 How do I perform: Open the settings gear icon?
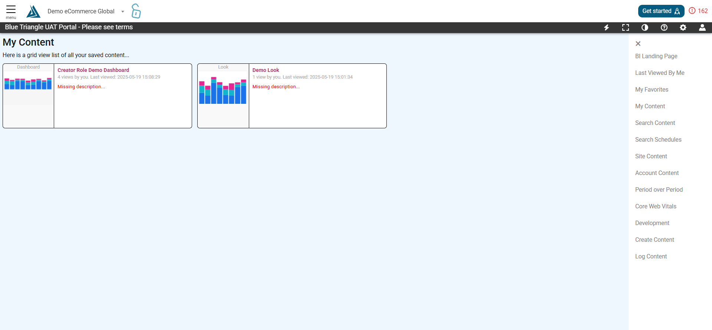pyautogui.click(x=683, y=27)
